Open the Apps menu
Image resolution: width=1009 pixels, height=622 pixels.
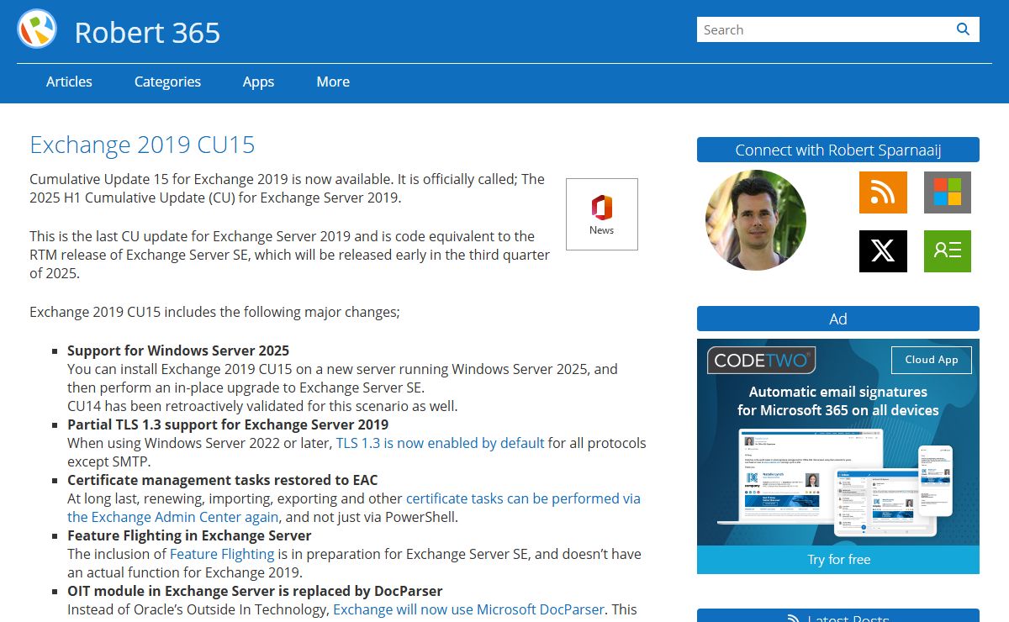pyautogui.click(x=258, y=82)
